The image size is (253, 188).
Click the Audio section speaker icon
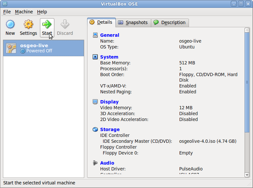point(95,163)
